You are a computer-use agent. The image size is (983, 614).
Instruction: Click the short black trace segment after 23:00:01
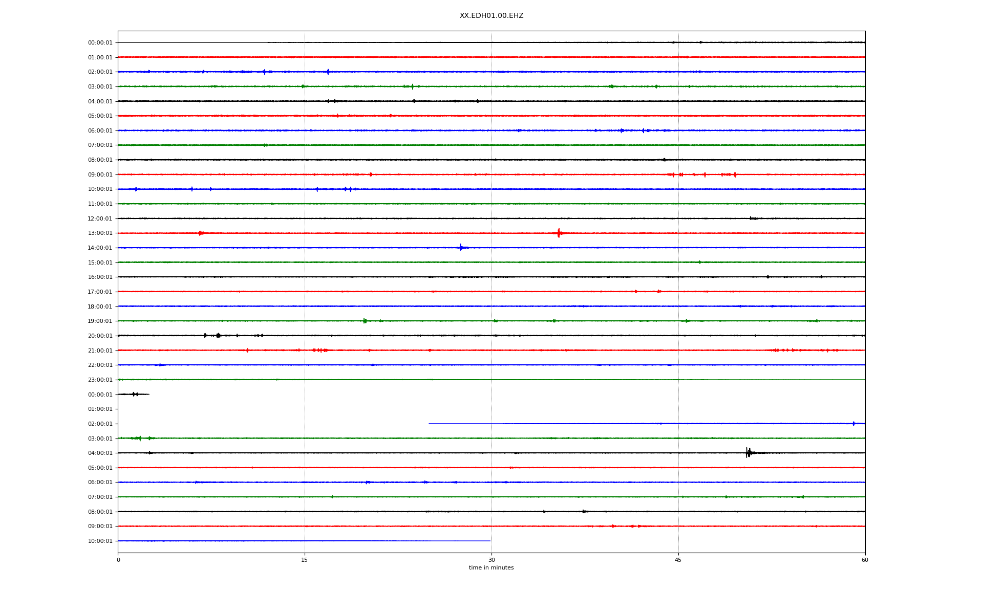coord(134,394)
